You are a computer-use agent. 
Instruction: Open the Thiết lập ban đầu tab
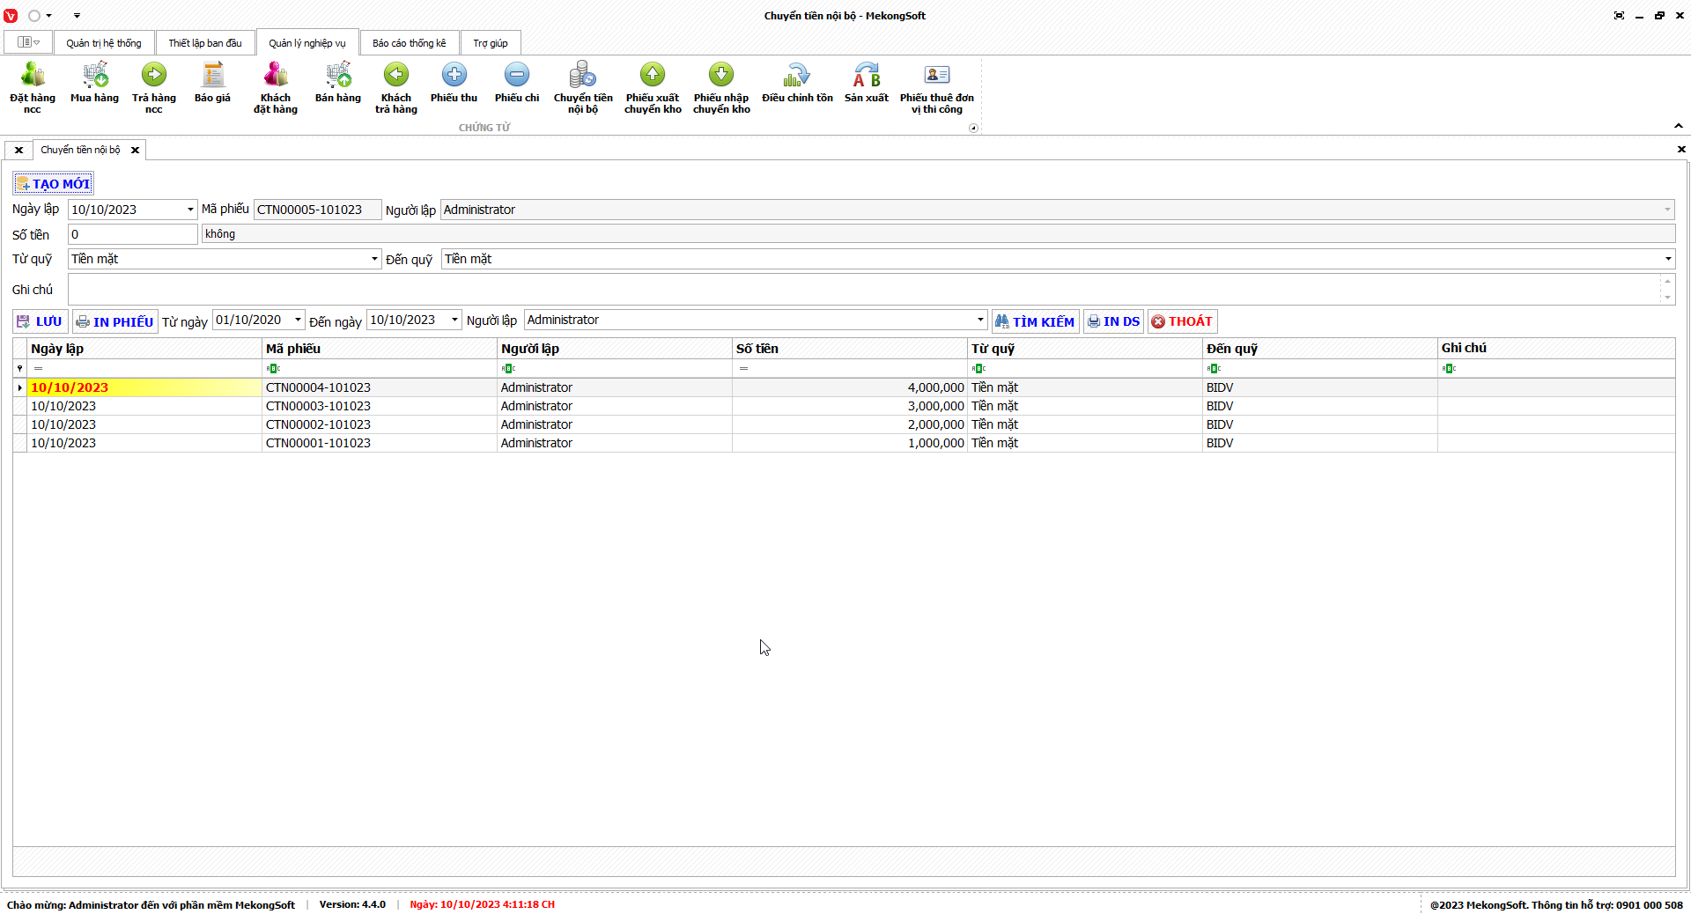(x=205, y=43)
